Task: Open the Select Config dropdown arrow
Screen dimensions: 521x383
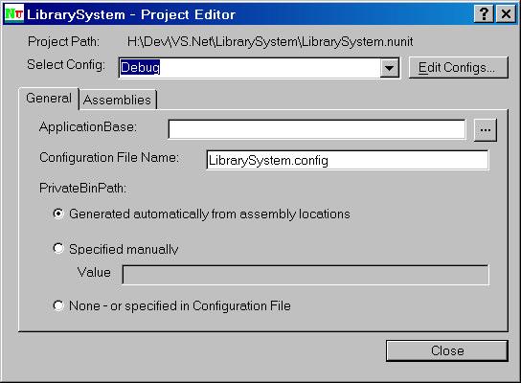Action: tap(390, 68)
